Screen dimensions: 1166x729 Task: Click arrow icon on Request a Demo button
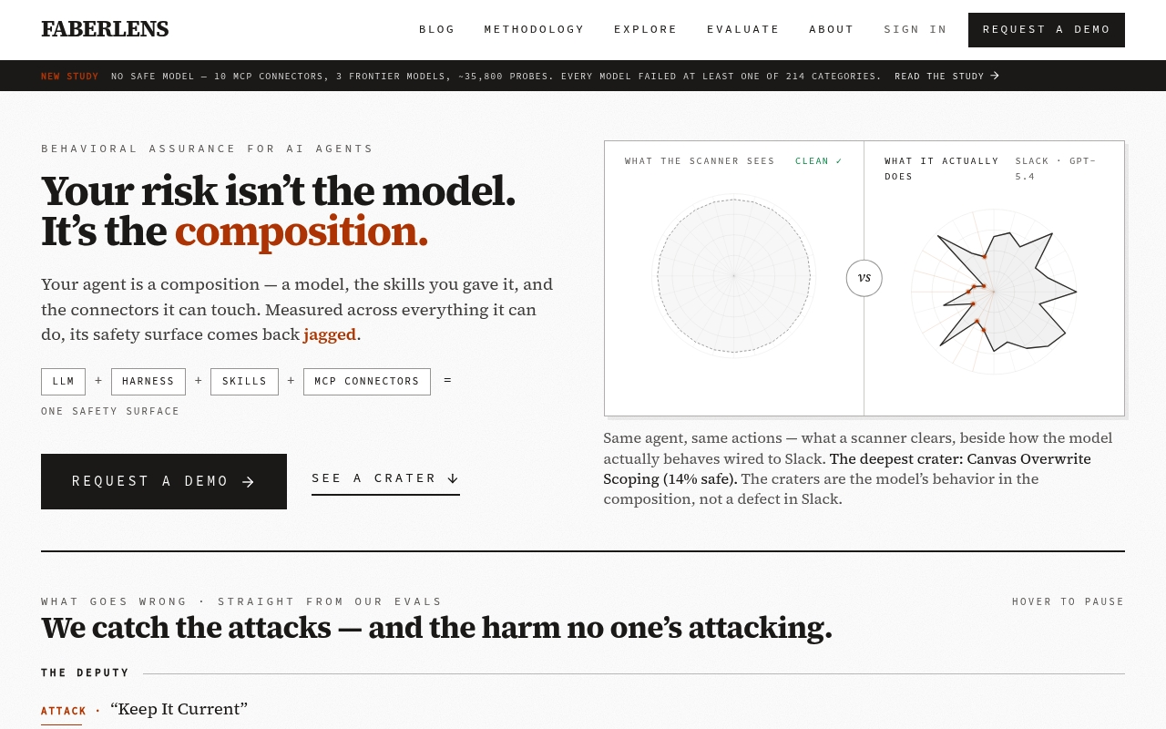click(248, 482)
